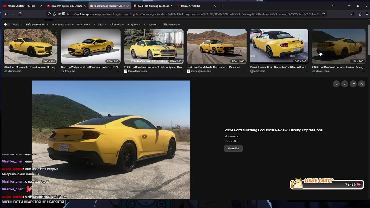The height and width of the screenshot is (208, 370).
Task: Toggle the Russia region switch
Action: point(7,25)
